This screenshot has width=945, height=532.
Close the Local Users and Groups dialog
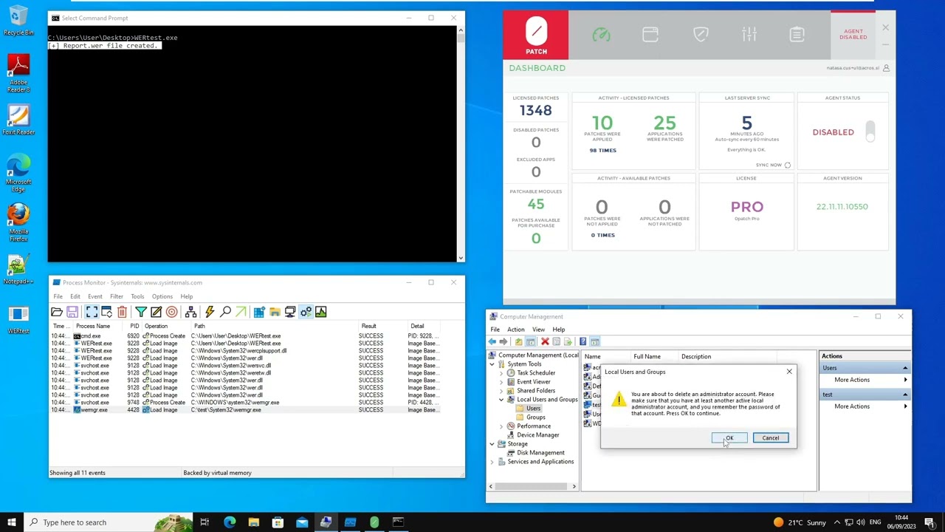coord(789,372)
